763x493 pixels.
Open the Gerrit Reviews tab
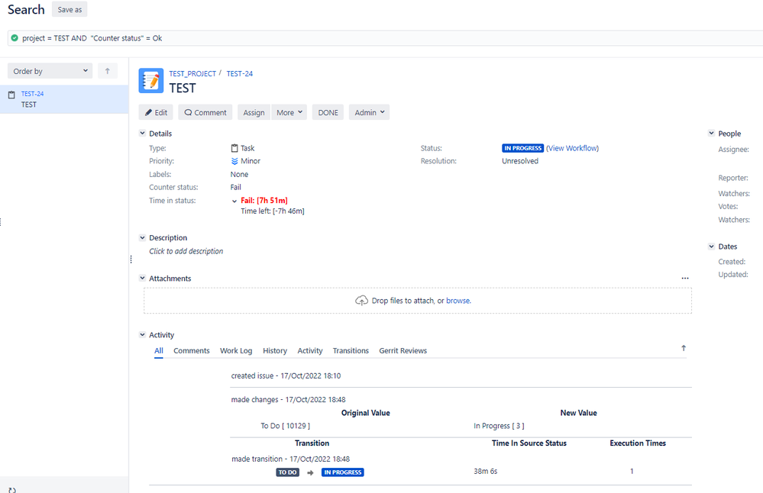tap(403, 350)
